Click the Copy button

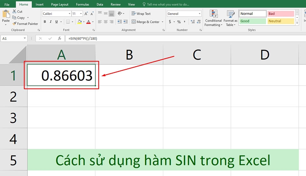tap(18, 18)
